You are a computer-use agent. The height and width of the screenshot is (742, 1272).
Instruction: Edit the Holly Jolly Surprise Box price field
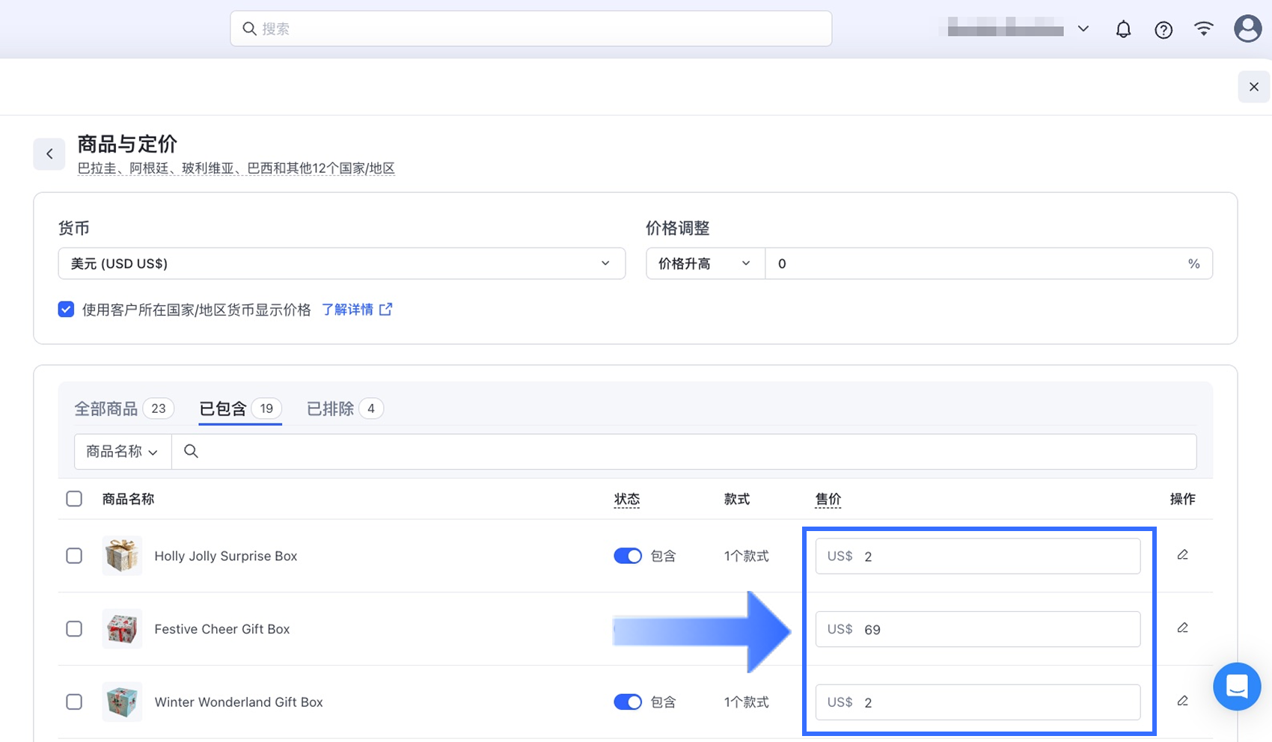(x=978, y=556)
